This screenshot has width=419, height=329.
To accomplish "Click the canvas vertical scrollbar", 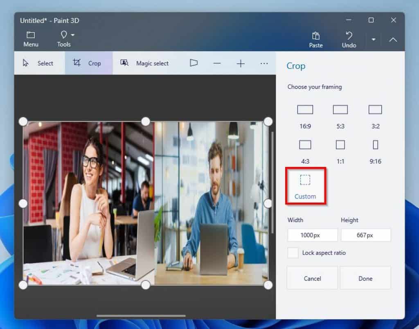I will point(272,183).
